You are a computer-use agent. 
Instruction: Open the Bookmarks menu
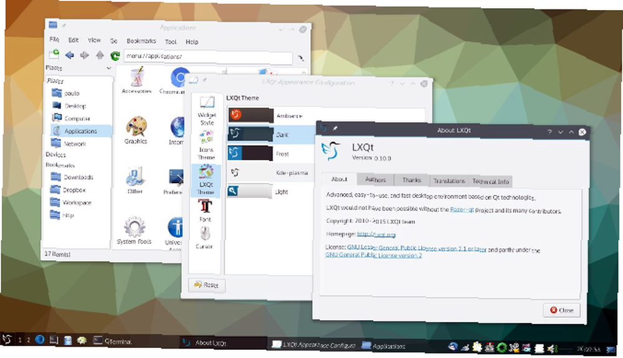pyautogui.click(x=141, y=41)
